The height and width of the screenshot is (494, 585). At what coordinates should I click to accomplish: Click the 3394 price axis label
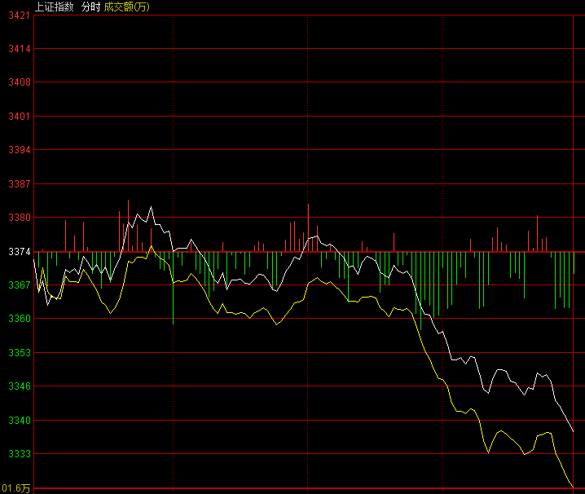click(x=19, y=150)
